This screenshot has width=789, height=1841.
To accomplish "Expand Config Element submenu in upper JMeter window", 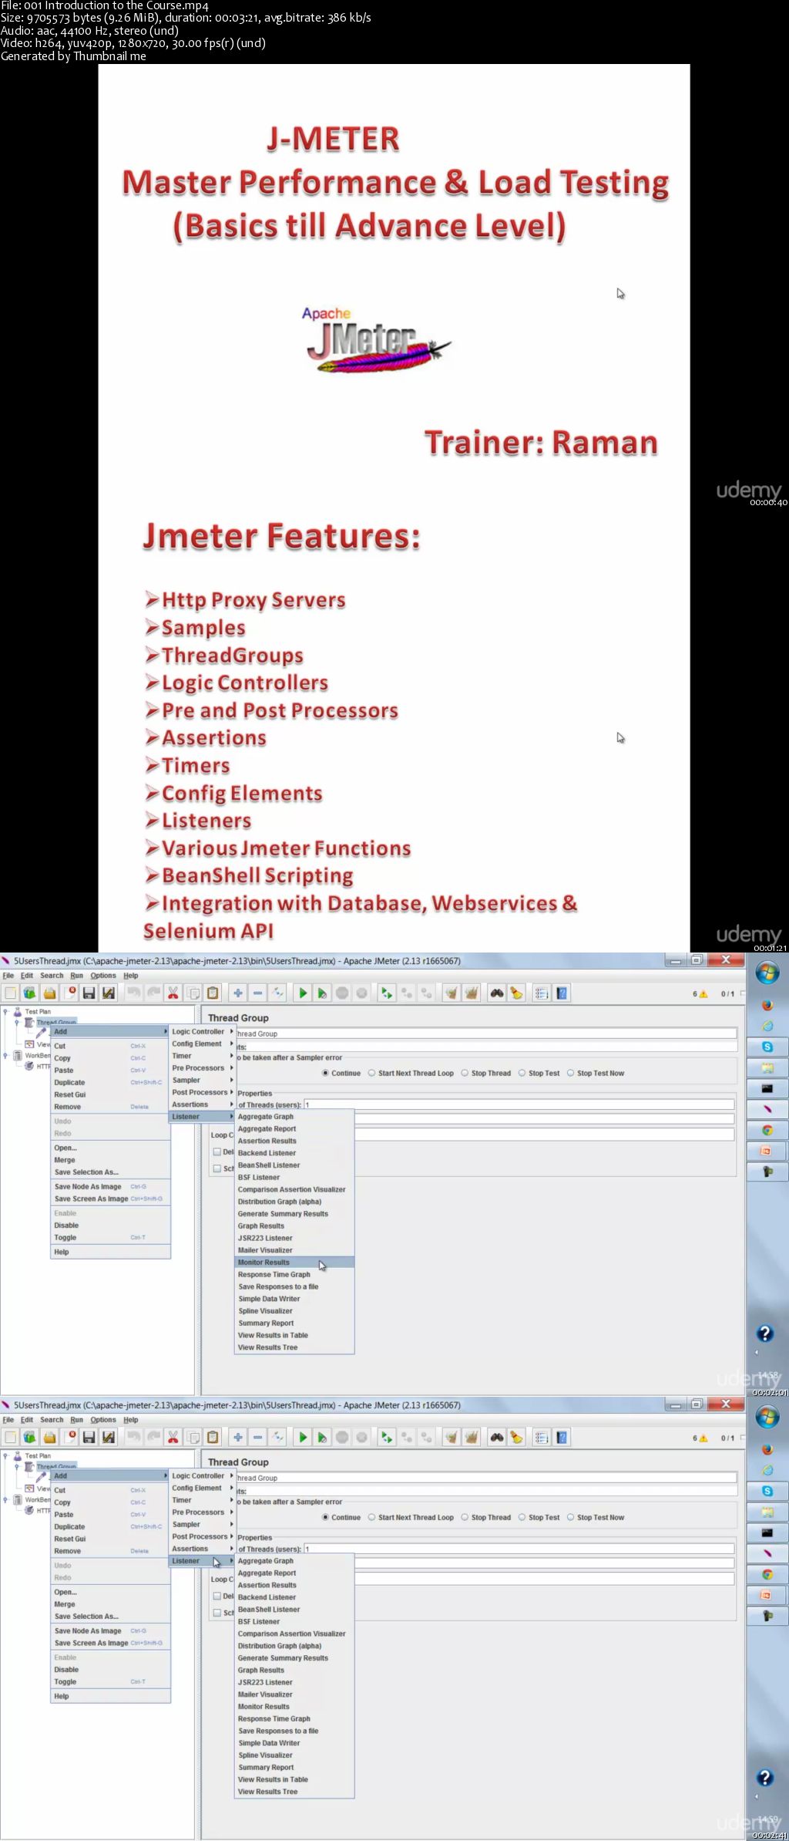I will pyautogui.click(x=202, y=1044).
